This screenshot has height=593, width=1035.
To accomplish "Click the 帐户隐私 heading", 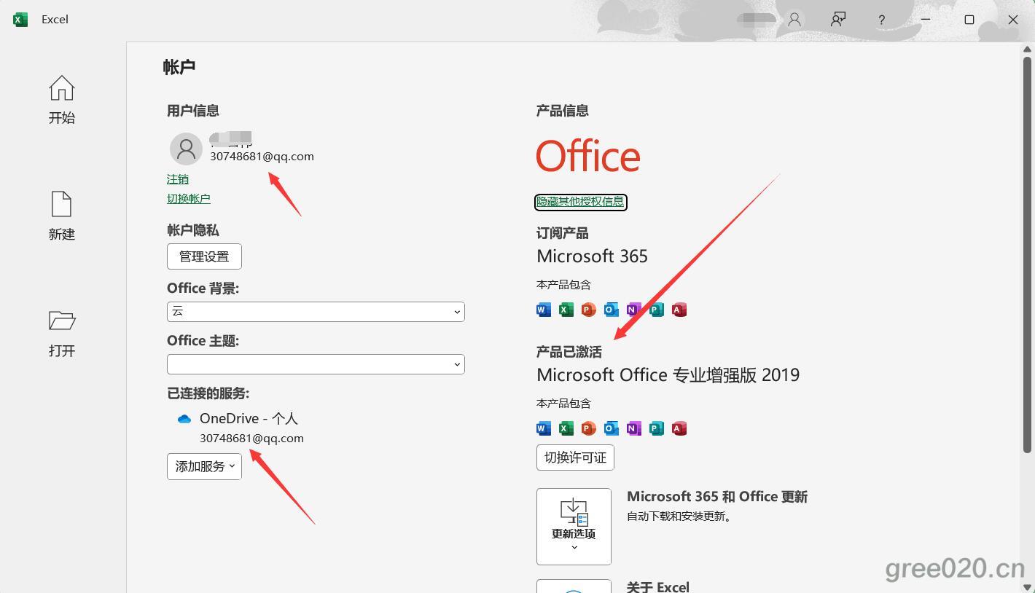I will coord(193,231).
